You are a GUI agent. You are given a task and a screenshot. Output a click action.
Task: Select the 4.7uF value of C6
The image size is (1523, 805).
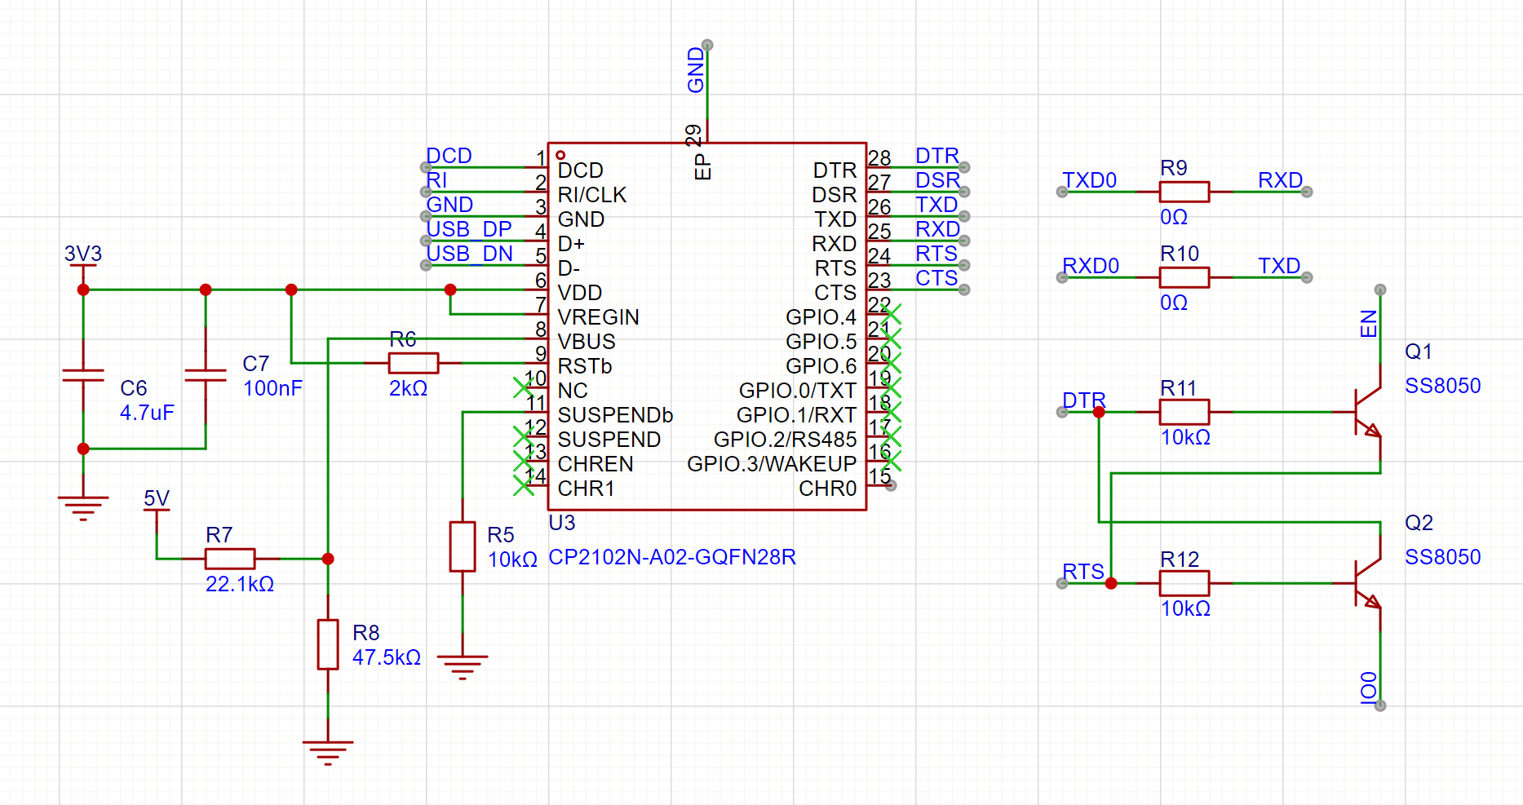pyautogui.click(x=147, y=413)
